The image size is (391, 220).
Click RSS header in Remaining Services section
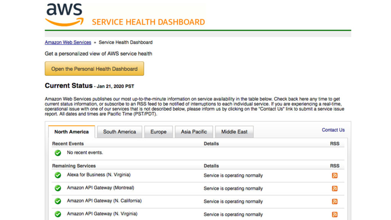click(x=334, y=166)
